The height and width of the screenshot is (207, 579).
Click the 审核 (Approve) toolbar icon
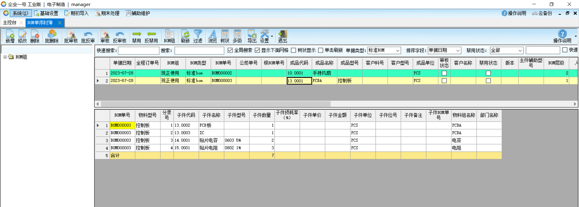pos(105,36)
